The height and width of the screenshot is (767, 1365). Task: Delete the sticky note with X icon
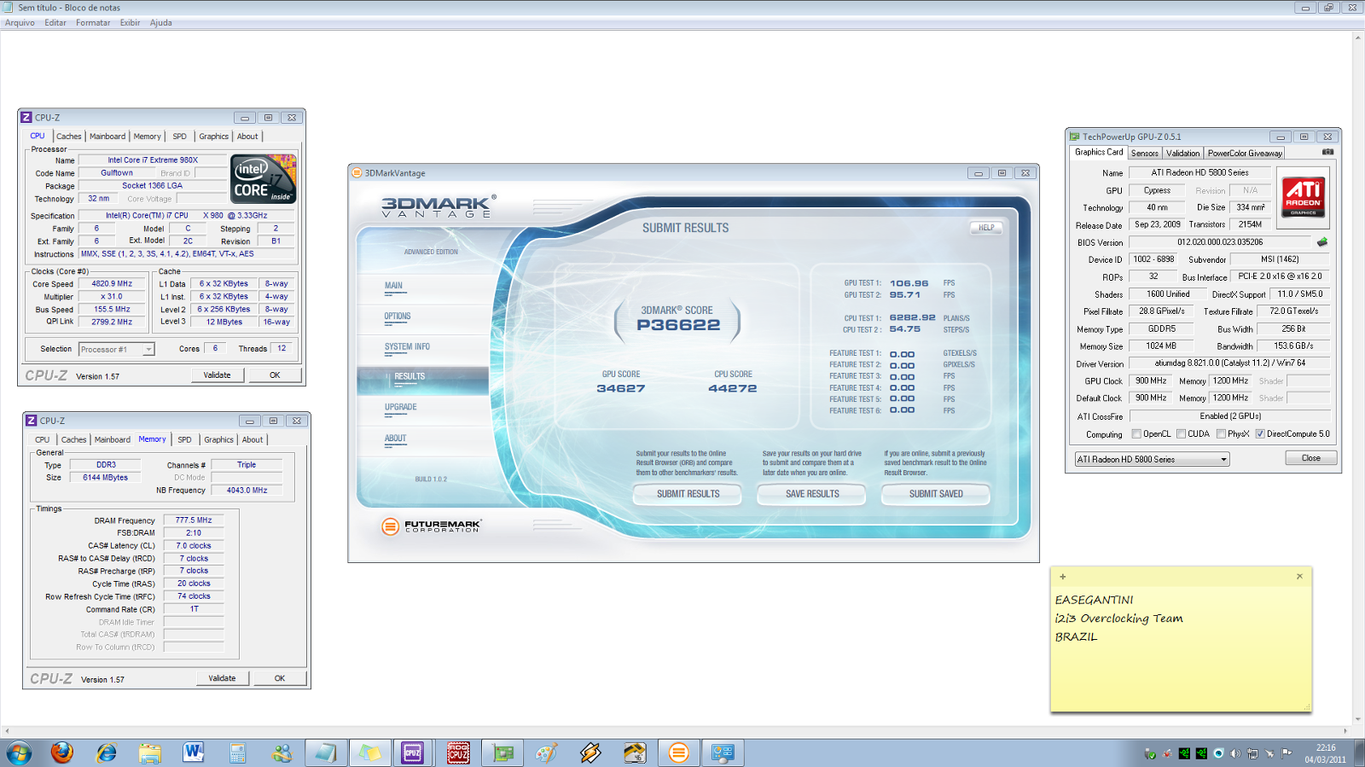coord(1299,577)
